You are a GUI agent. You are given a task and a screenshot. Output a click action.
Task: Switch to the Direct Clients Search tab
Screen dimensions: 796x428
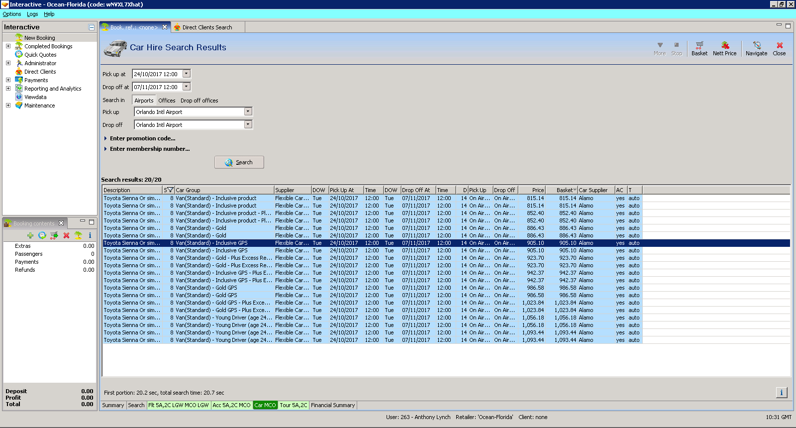click(x=207, y=27)
